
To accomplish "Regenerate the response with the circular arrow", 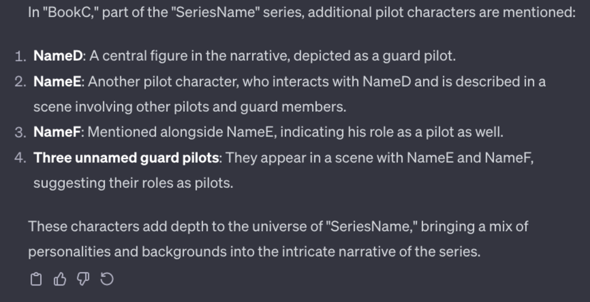I will point(107,279).
